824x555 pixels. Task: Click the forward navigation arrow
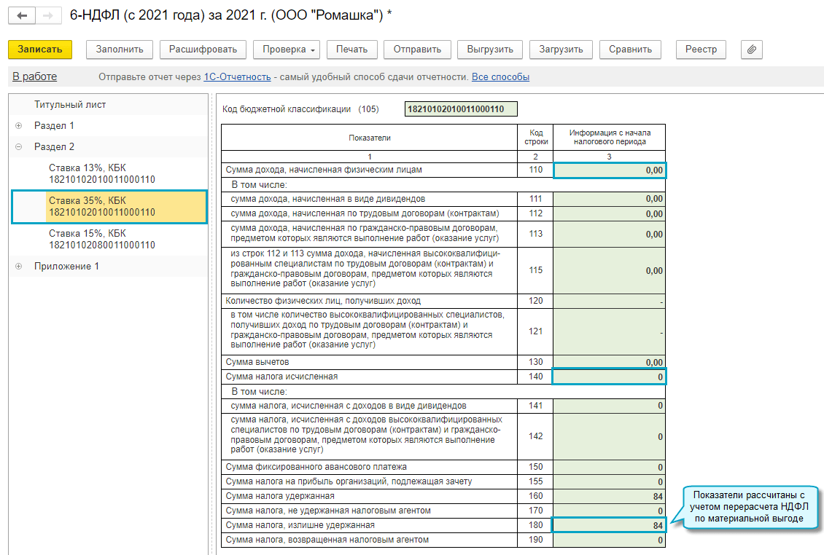(47, 16)
